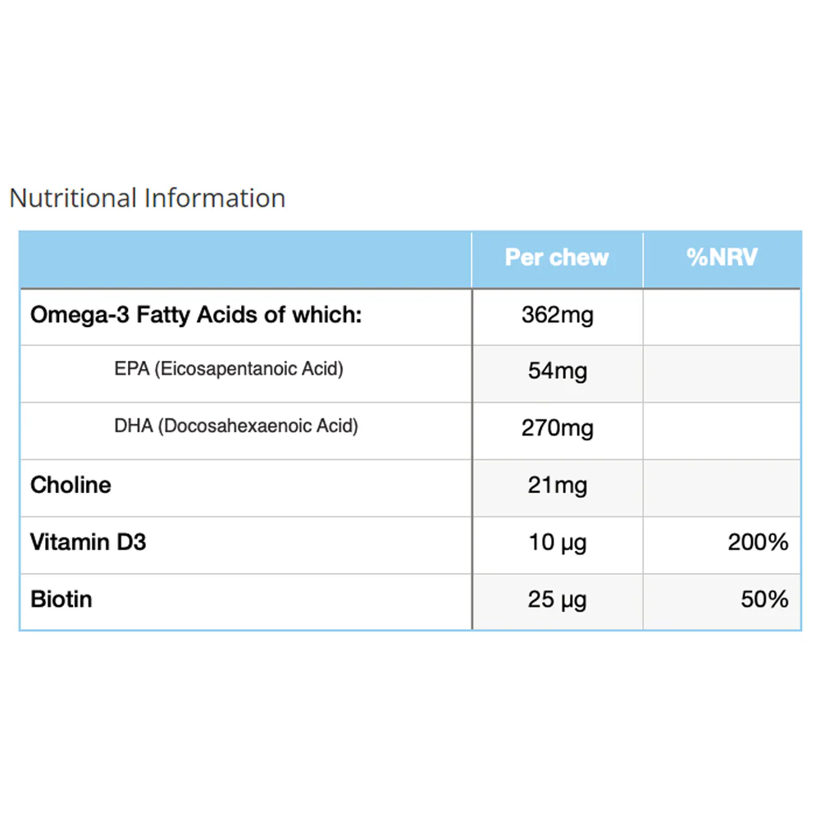This screenshot has width=820, height=820.
Task: Select the Biotin row label
Action: coord(61,599)
